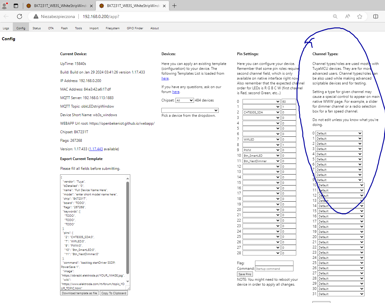385x303 pixels.
Task: Click the Startup command input field
Action: [x=274, y=269]
